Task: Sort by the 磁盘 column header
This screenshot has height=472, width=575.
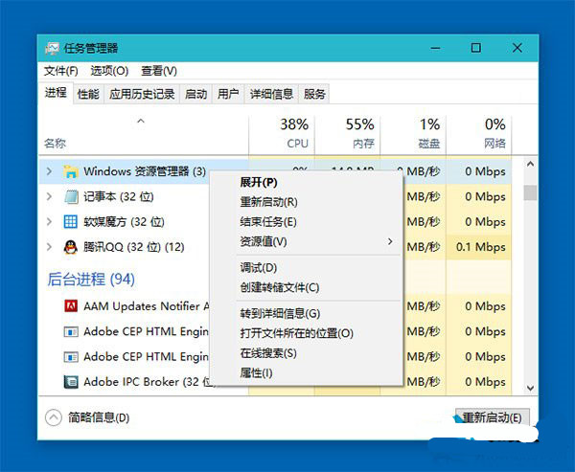Action: pos(413,135)
